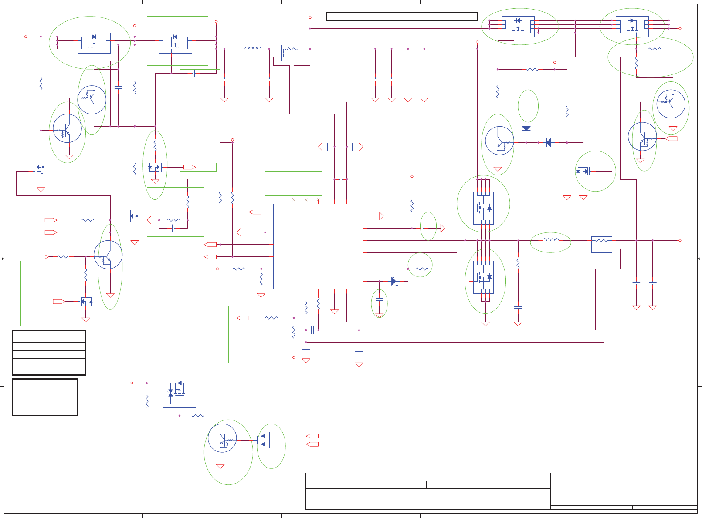Click the empty green rectangle above the IC
The height and width of the screenshot is (518, 702).
294,183
